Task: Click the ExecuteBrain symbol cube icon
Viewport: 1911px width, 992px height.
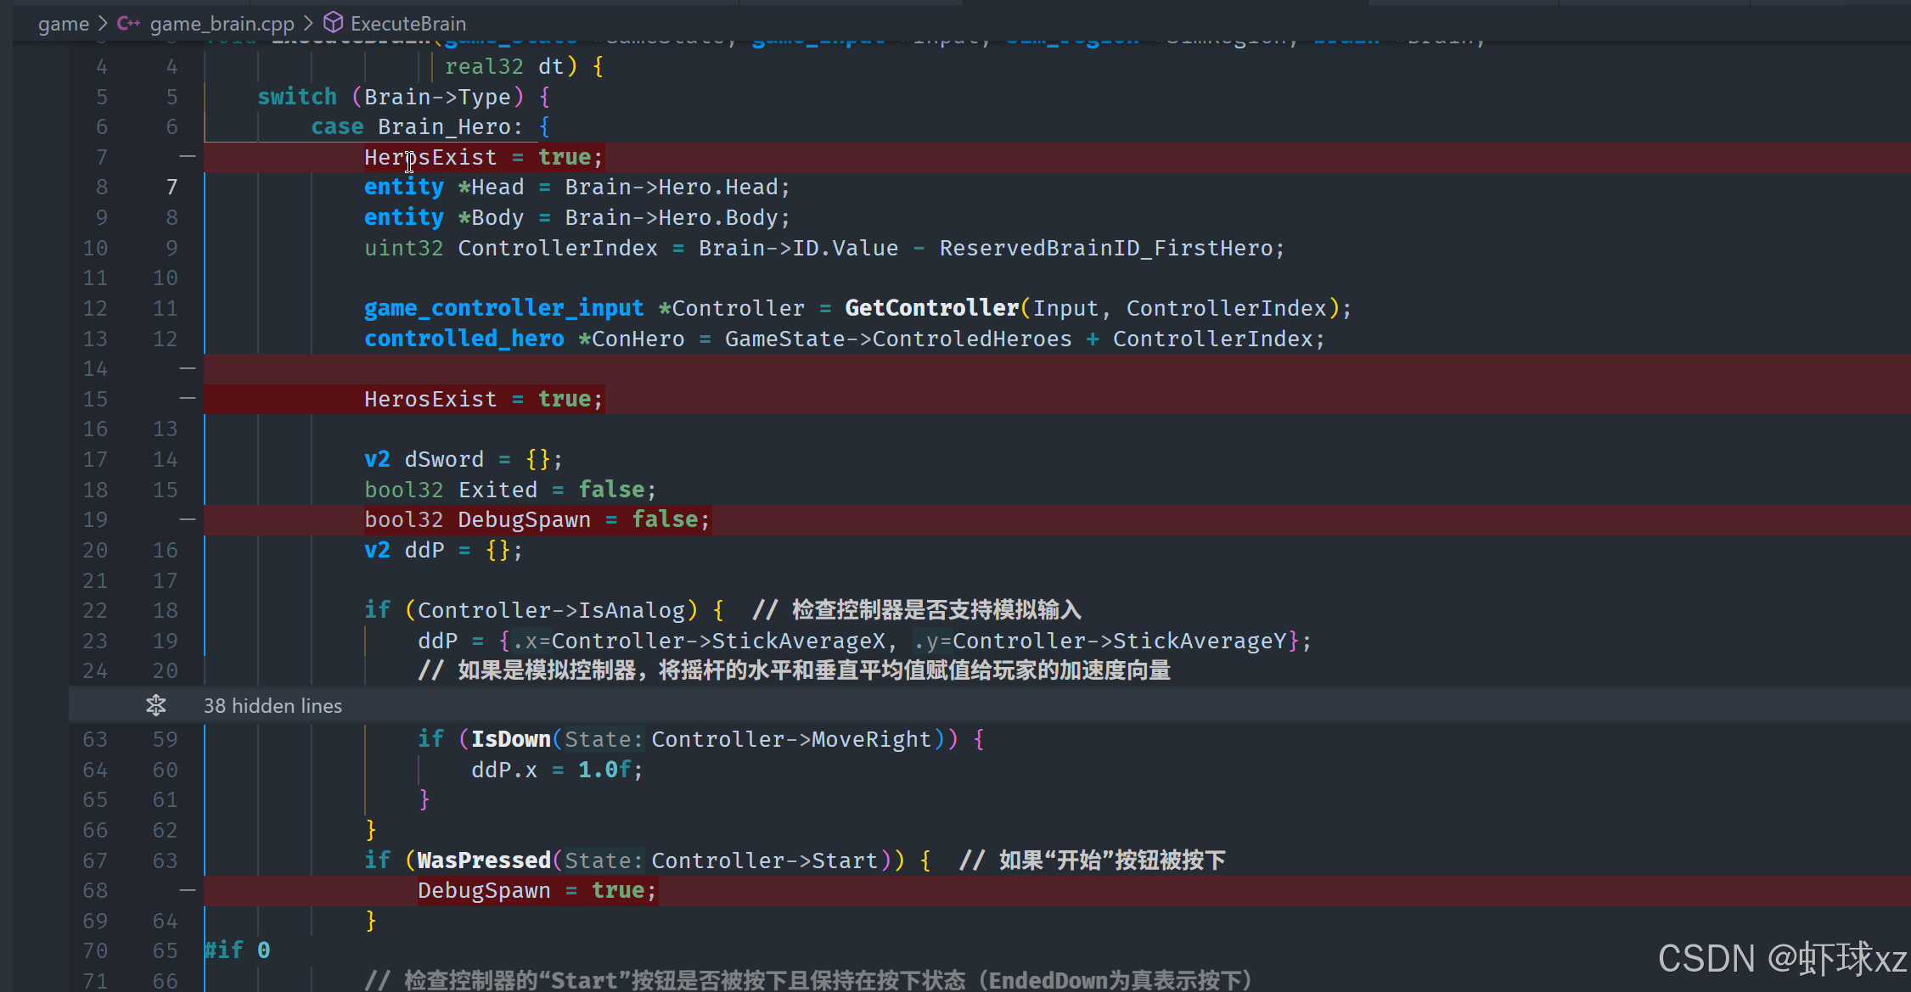Action: (x=334, y=22)
